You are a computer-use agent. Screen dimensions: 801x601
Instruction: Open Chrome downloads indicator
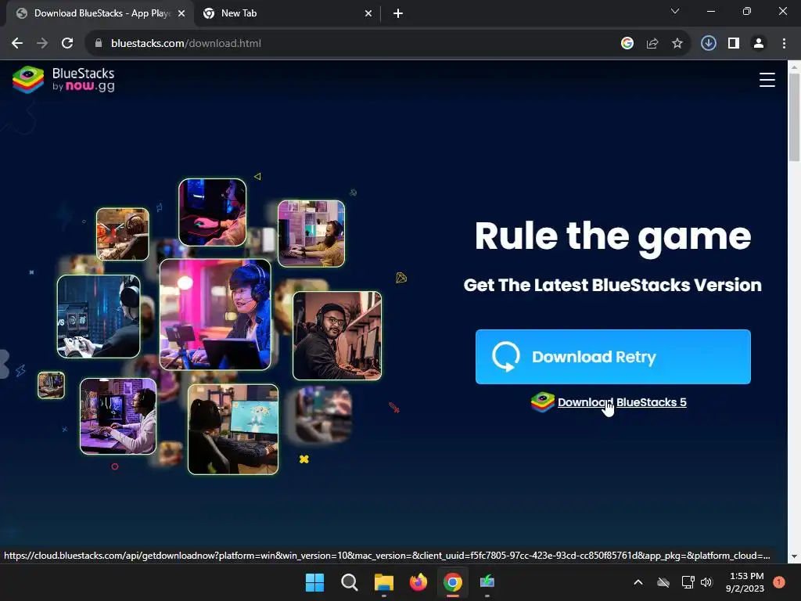point(709,44)
